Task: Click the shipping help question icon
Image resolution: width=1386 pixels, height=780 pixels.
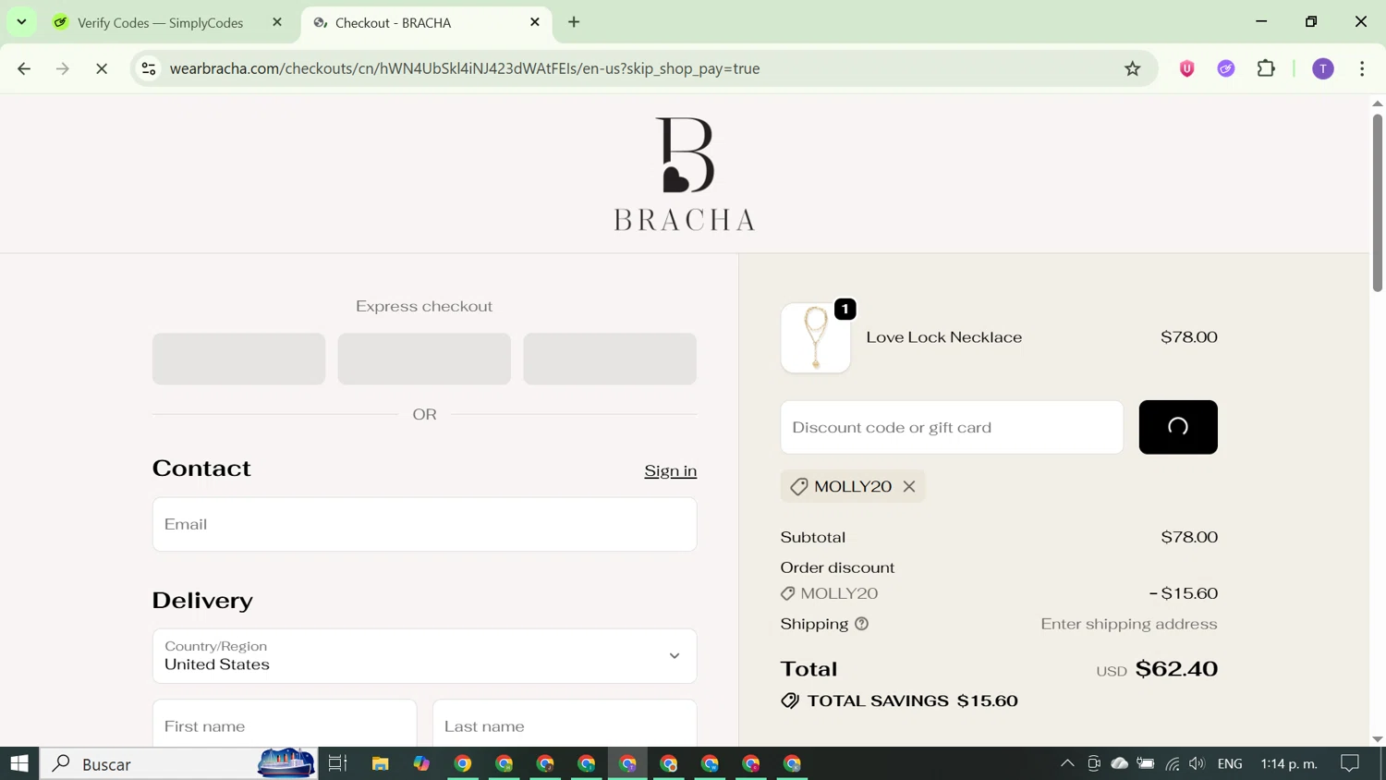Action: (x=862, y=624)
